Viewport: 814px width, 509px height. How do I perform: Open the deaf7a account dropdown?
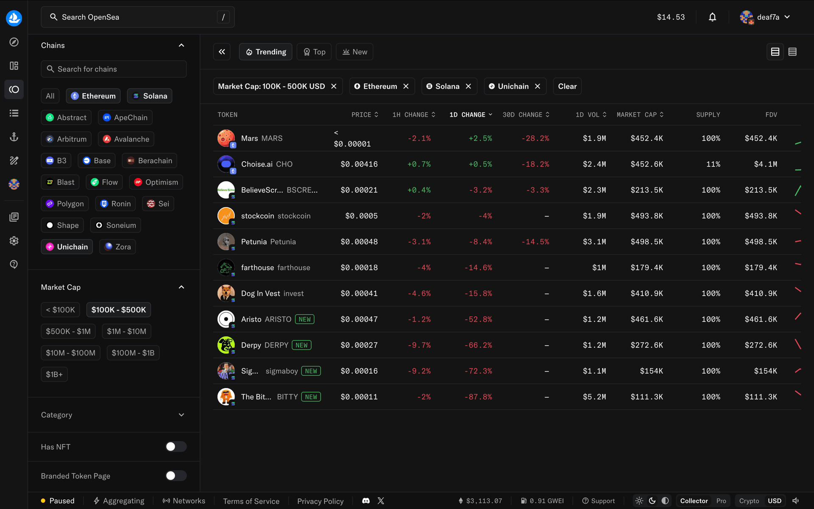[765, 17]
